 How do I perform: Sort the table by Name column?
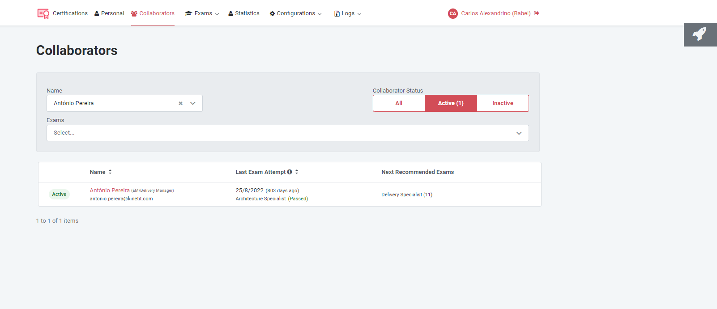click(110, 172)
